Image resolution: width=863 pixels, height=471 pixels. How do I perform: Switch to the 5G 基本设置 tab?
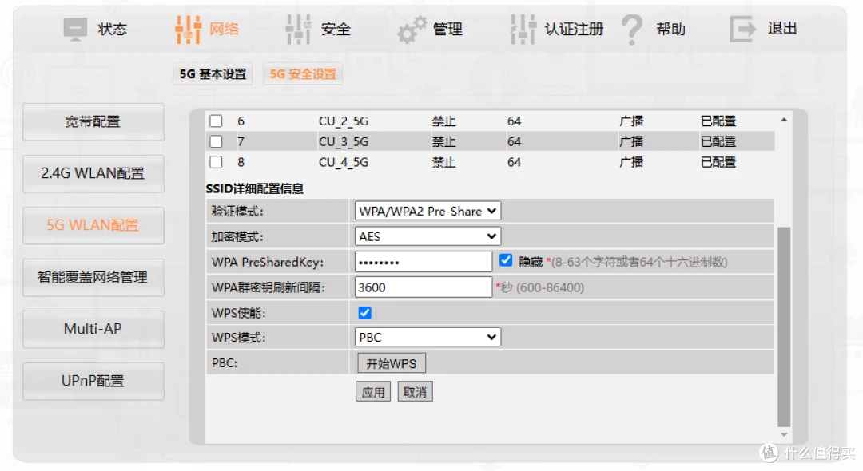tap(213, 74)
